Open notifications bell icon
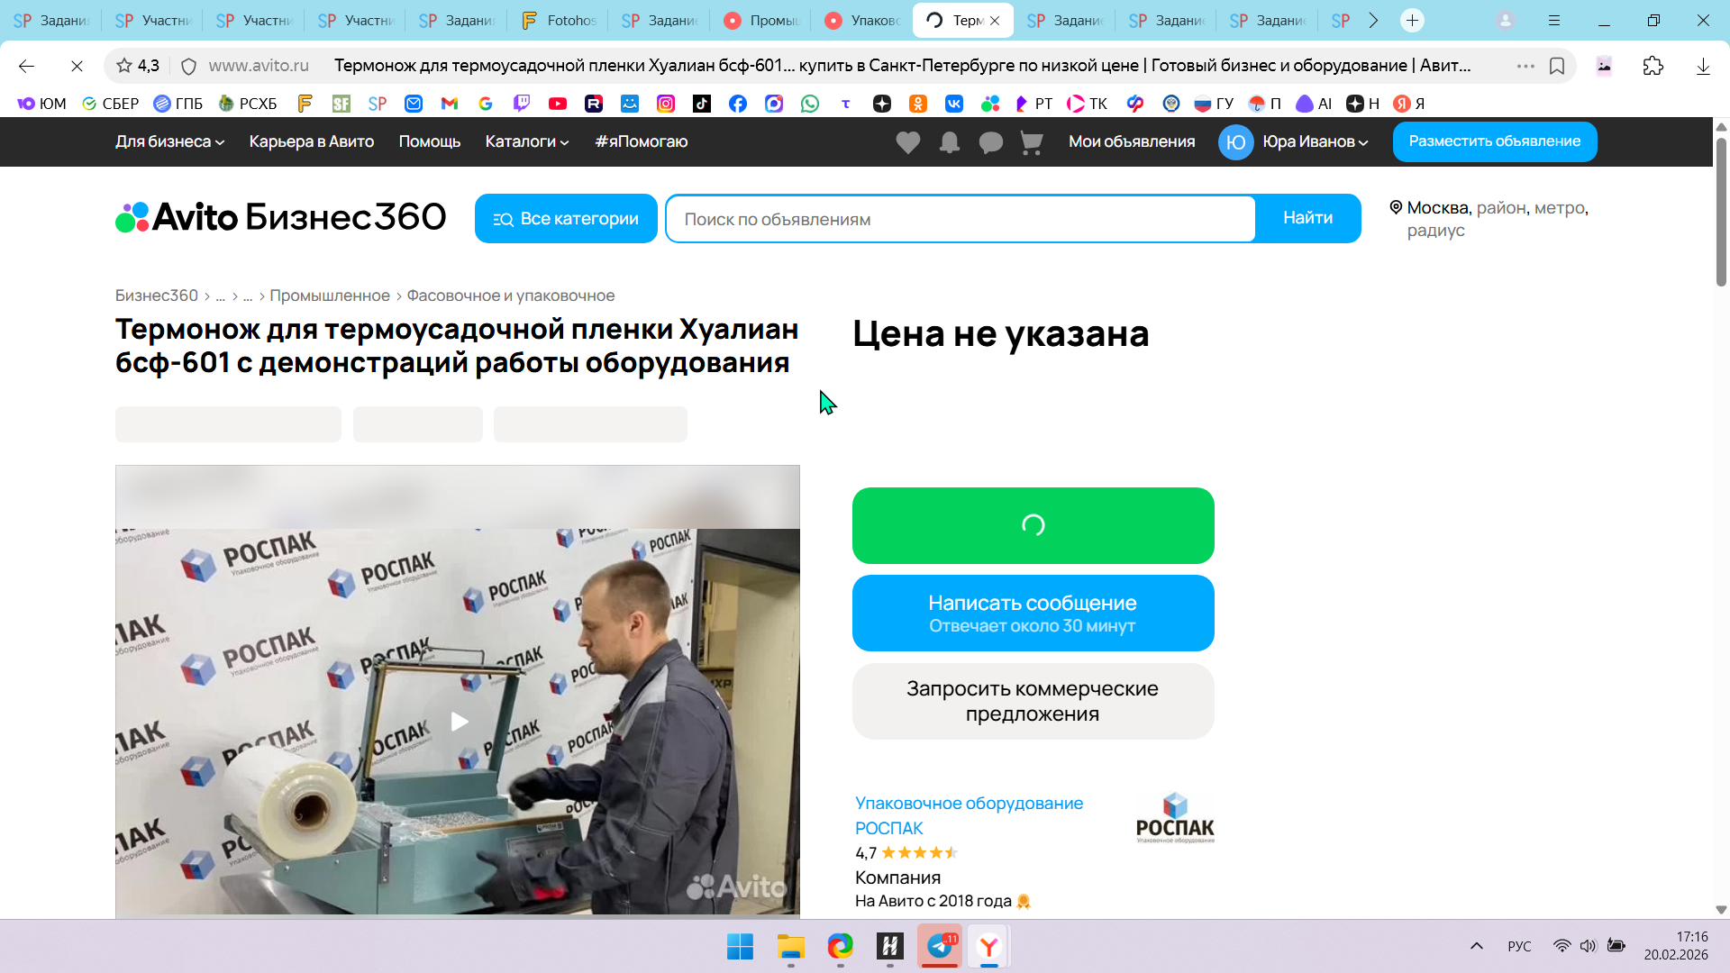The height and width of the screenshot is (973, 1730). tap(949, 142)
